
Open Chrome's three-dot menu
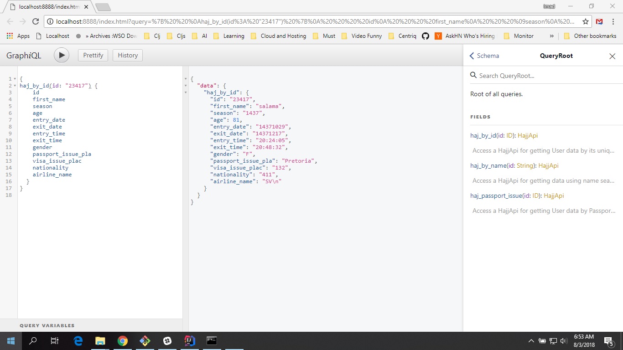point(613,21)
